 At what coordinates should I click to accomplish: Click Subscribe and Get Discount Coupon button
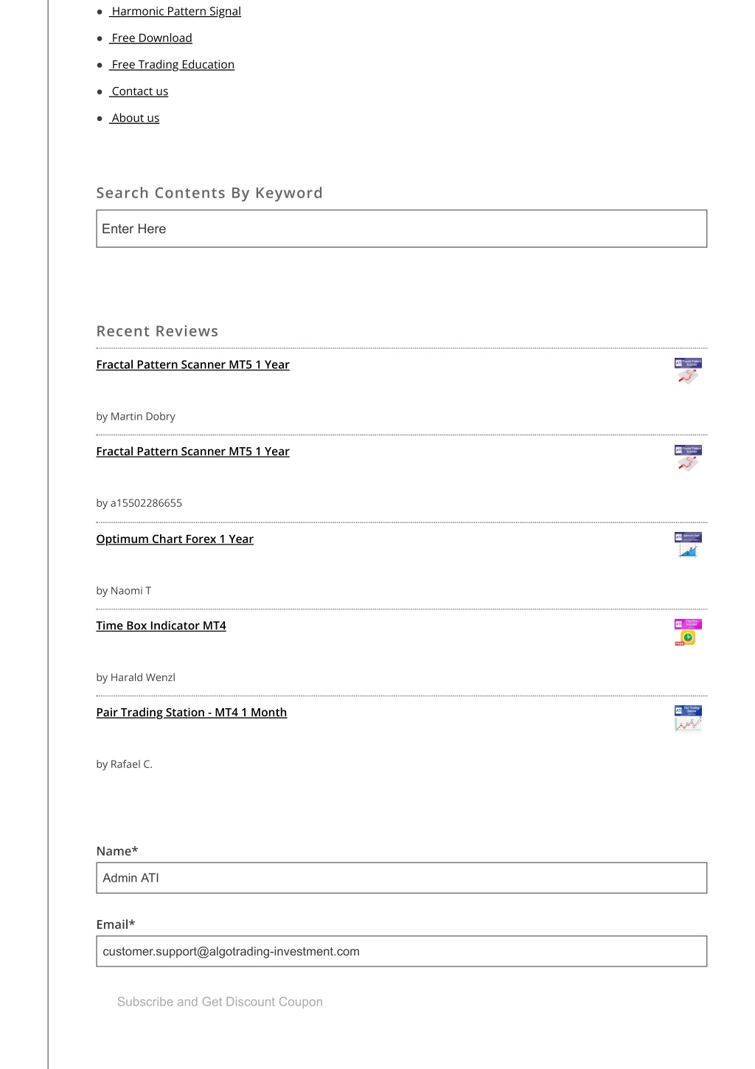(x=220, y=1002)
